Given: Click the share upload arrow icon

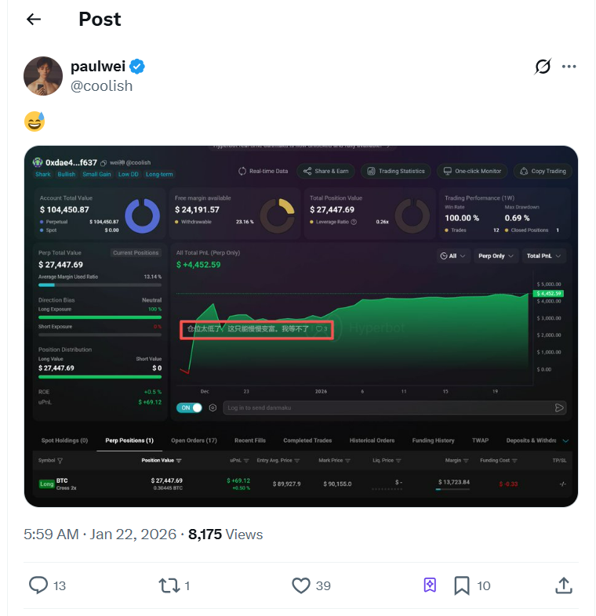Looking at the screenshot, I should tap(563, 585).
